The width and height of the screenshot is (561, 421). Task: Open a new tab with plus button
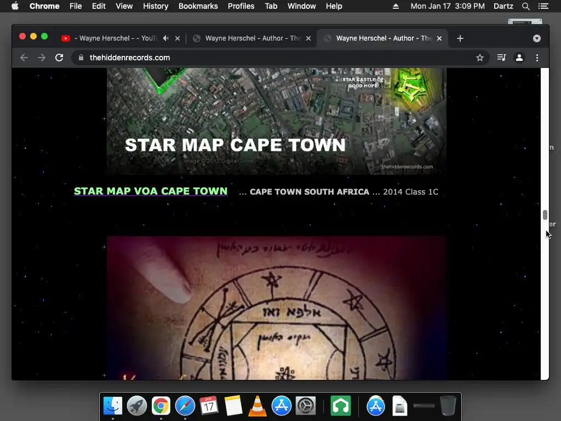click(460, 38)
